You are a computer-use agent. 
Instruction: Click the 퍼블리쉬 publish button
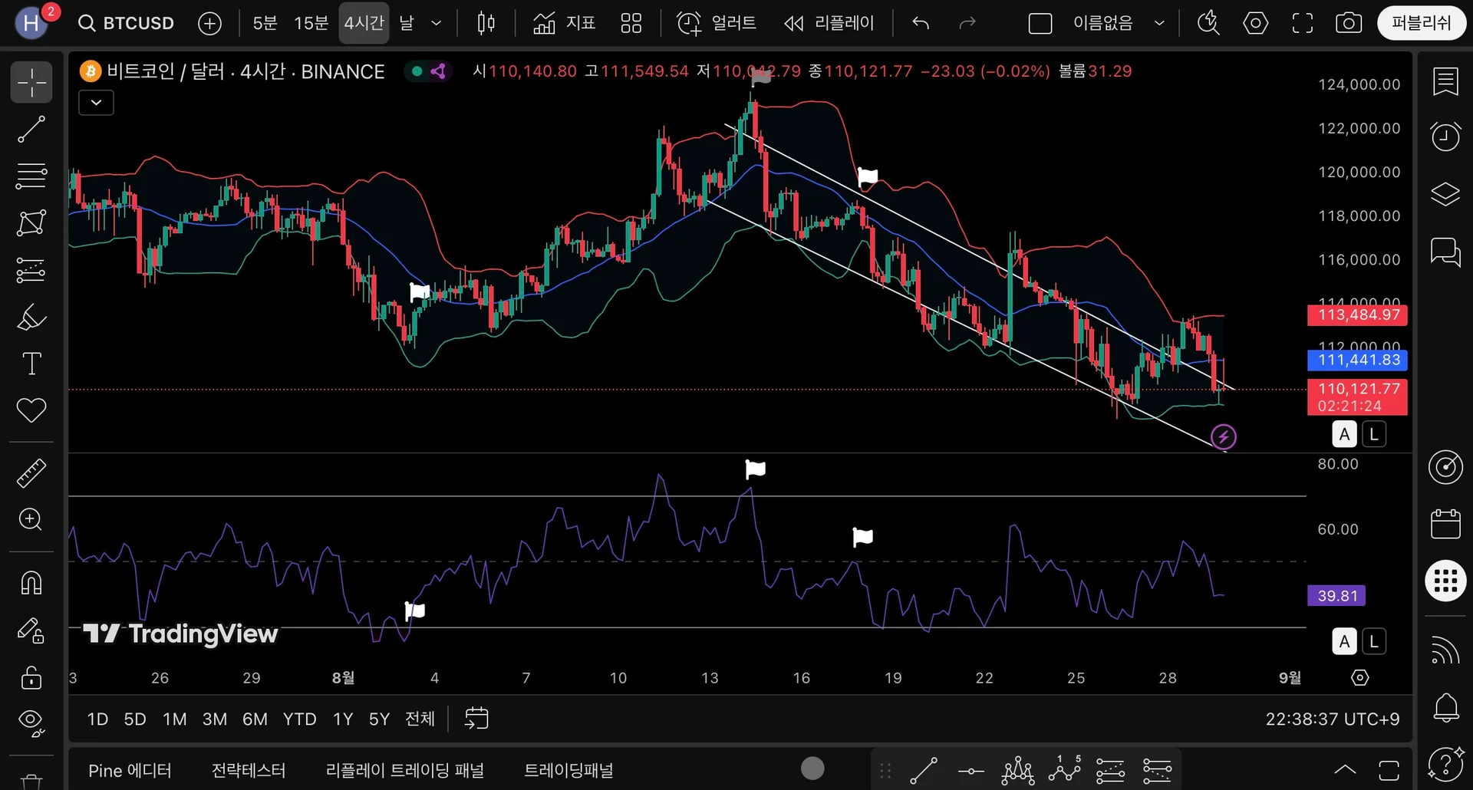click(x=1421, y=23)
